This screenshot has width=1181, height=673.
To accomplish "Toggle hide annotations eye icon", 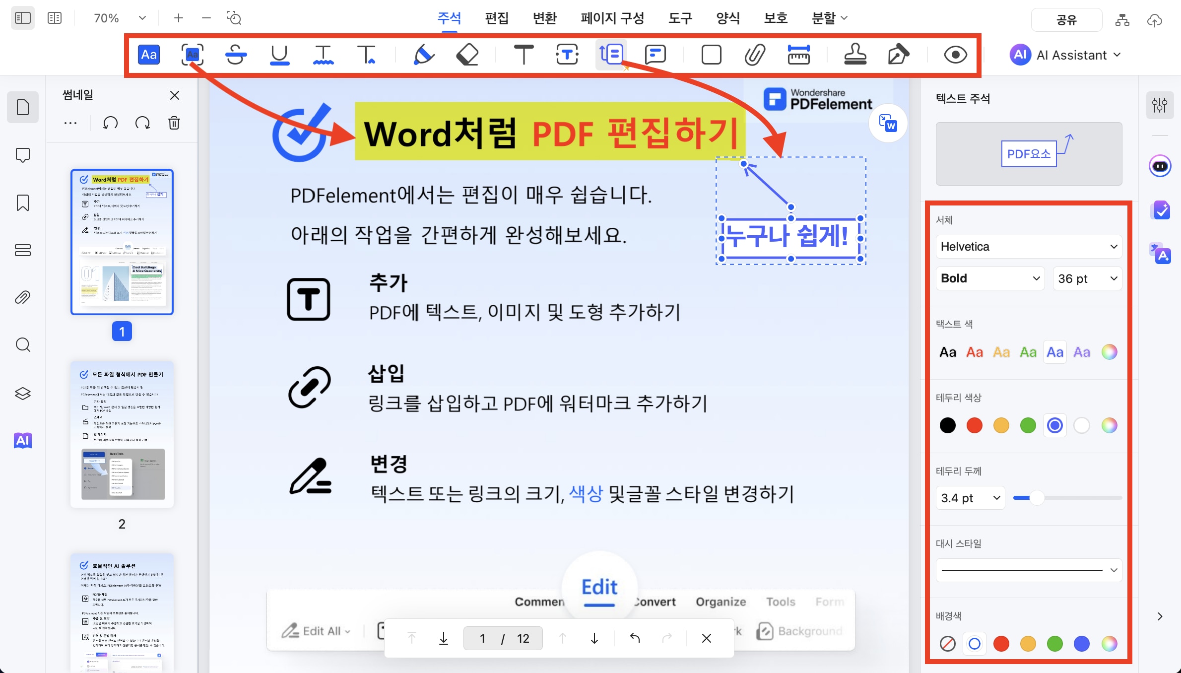I will [955, 55].
